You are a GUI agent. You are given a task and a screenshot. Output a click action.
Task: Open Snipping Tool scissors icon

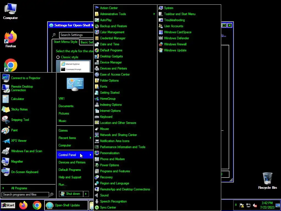5,120
